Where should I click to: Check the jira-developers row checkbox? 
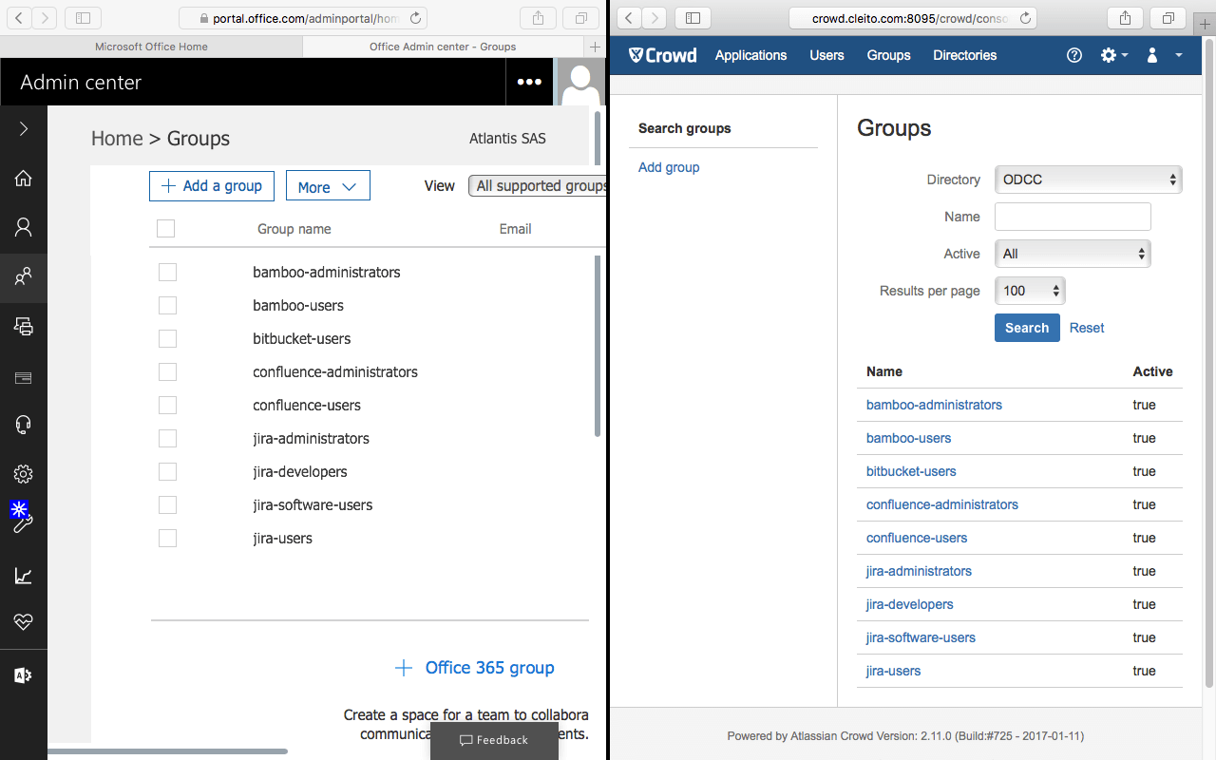[x=167, y=471]
